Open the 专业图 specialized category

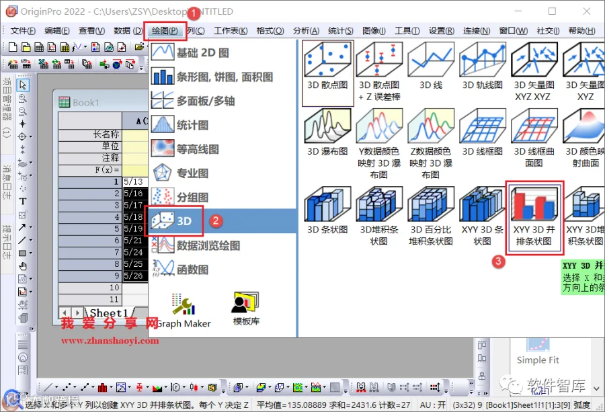(x=223, y=173)
